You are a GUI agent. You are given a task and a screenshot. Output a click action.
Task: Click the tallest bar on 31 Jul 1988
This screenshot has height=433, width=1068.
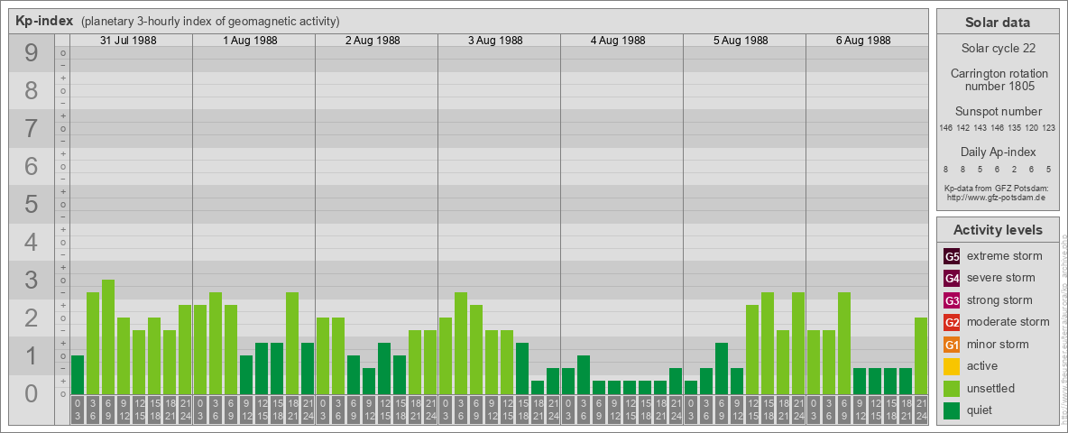click(107, 336)
